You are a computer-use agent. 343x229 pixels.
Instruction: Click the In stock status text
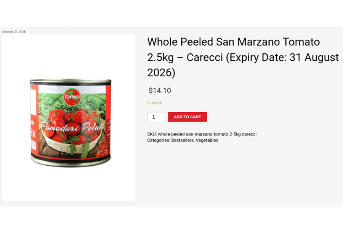coord(154,103)
